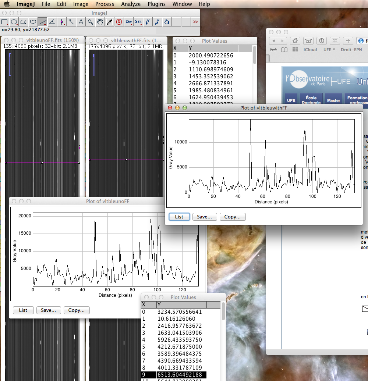
Task: Click Save... in Plot of vltbleuwithFF window
Action: point(204,217)
